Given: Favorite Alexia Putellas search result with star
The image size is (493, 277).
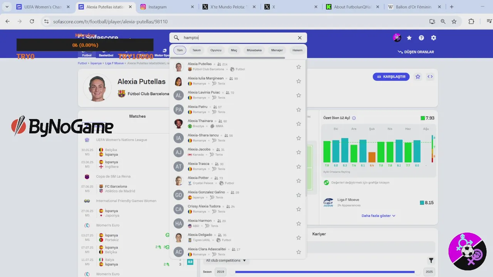Looking at the screenshot, I should pyautogui.click(x=298, y=67).
